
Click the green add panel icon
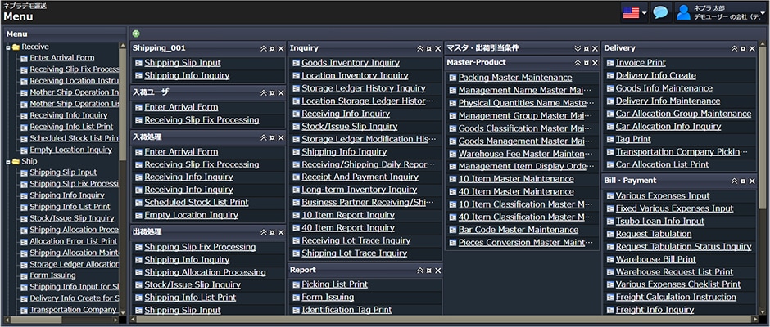(136, 34)
